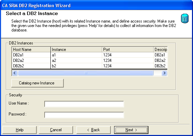
Task: Click the table's right scroll arrow
Action: coord(164,73)
